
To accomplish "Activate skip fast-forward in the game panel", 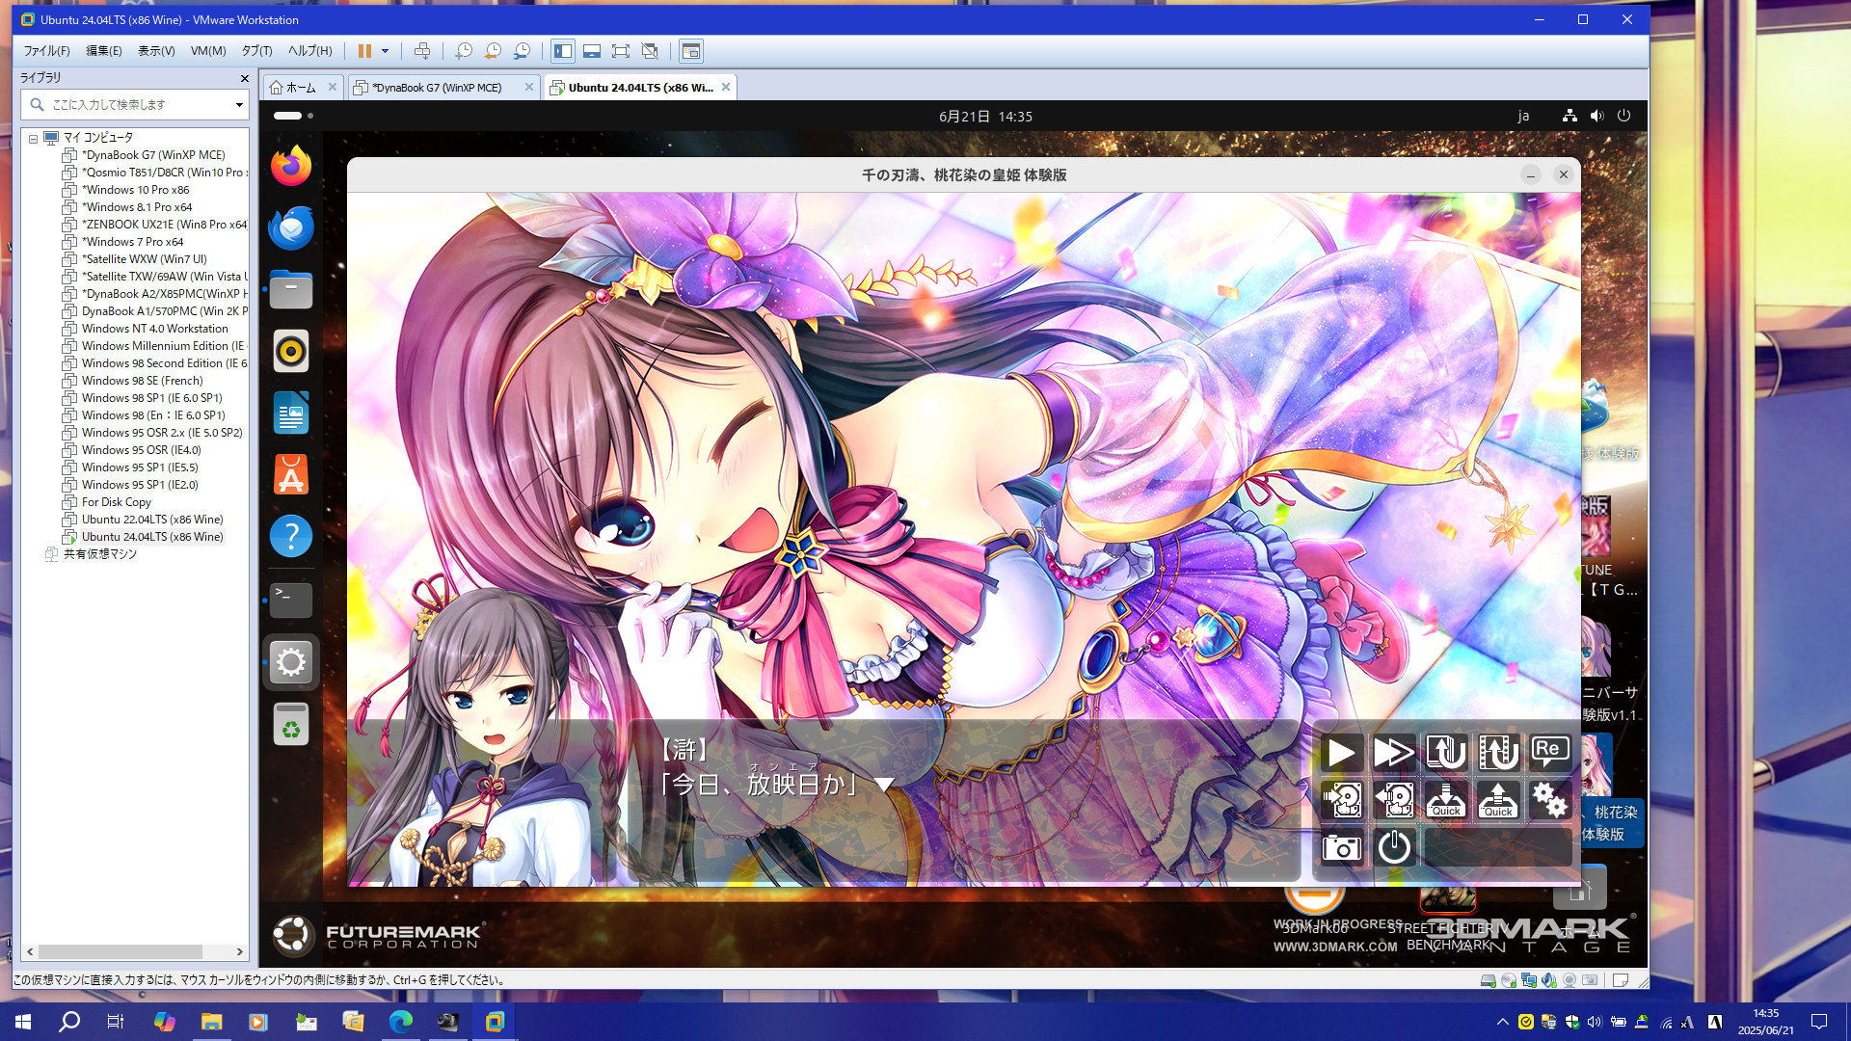I will (1394, 753).
